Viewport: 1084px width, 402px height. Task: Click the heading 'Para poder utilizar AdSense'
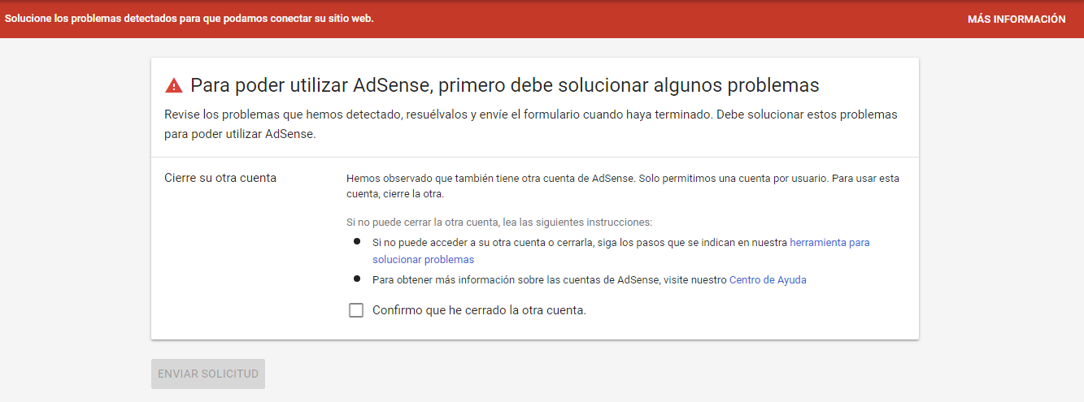click(x=504, y=85)
